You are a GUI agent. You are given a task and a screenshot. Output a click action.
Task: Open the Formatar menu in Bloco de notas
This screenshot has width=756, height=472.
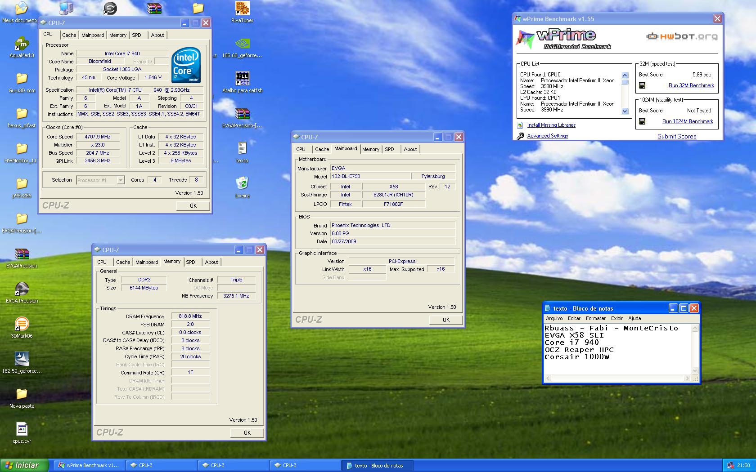(x=596, y=318)
